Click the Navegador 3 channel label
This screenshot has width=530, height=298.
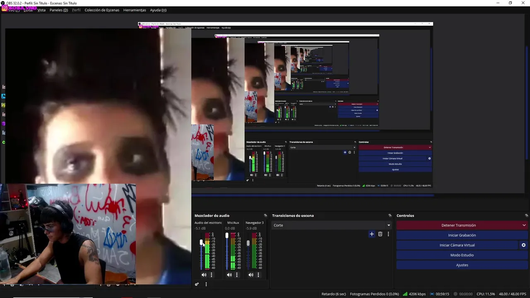coord(254,223)
